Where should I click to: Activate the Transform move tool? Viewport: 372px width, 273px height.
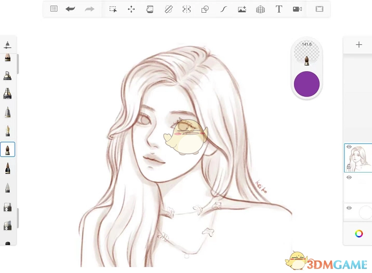click(131, 9)
